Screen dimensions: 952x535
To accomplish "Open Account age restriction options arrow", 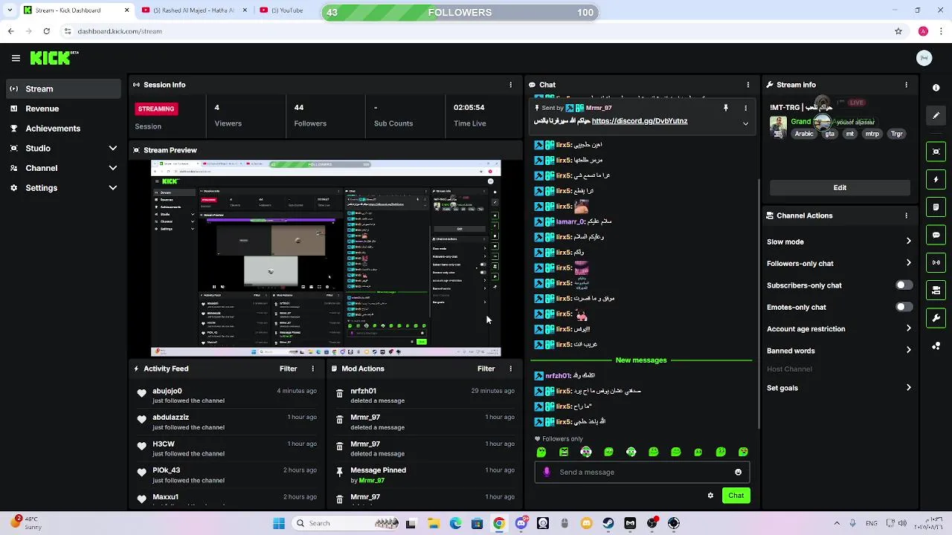I will click(908, 328).
